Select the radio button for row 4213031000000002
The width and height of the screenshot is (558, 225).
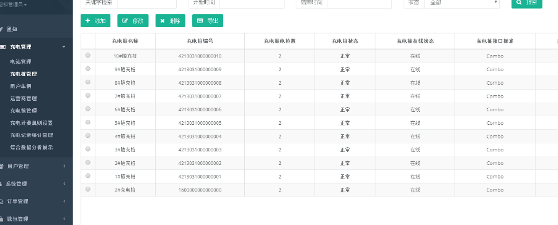point(88,162)
